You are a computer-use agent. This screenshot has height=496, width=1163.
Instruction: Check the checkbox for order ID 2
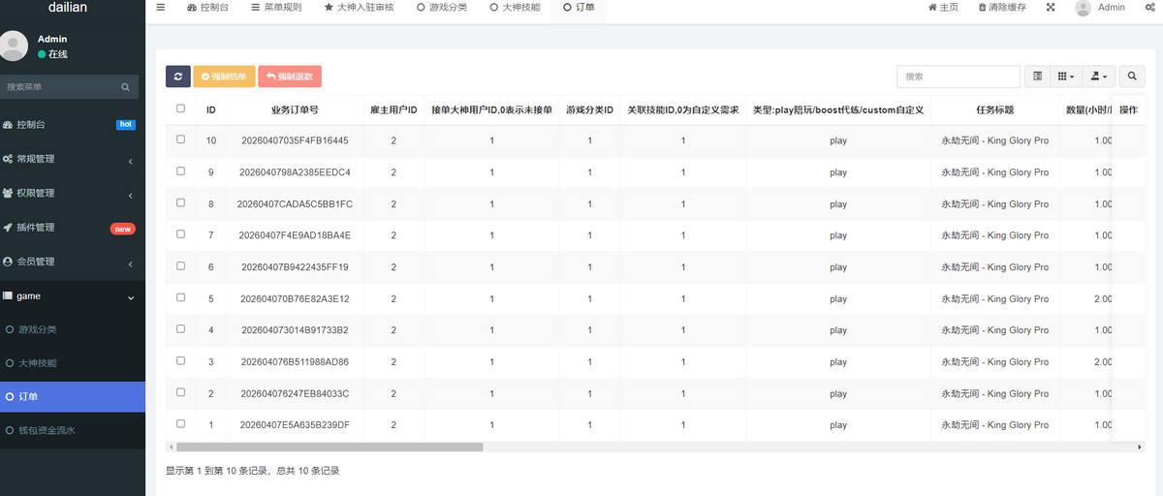pos(180,392)
